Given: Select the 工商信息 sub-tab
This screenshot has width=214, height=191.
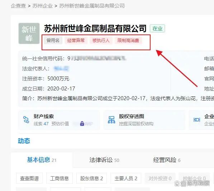Looking at the screenshot, I should pos(60,178).
